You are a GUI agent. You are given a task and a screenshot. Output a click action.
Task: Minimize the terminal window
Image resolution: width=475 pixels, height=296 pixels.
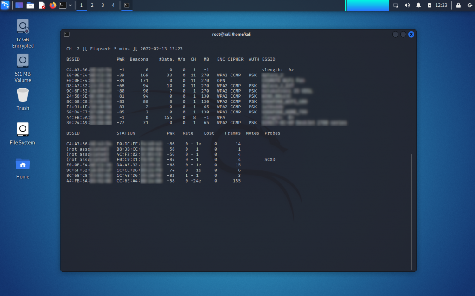pyautogui.click(x=395, y=34)
